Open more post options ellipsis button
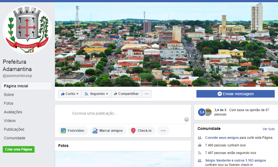The height and width of the screenshot is (167, 278). pyautogui.click(x=163, y=131)
